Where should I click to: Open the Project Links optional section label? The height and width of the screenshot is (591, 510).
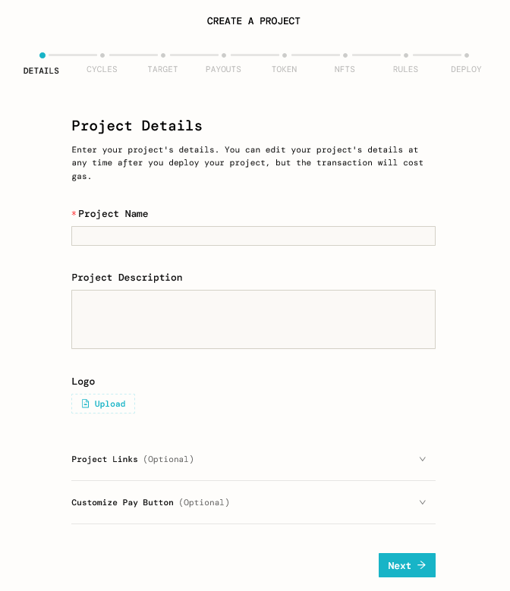point(132,459)
